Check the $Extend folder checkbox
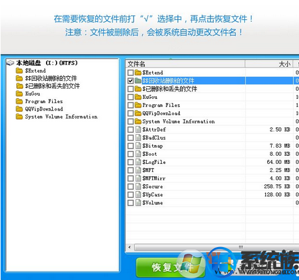This screenshot has height=280, width=299. 131,73
